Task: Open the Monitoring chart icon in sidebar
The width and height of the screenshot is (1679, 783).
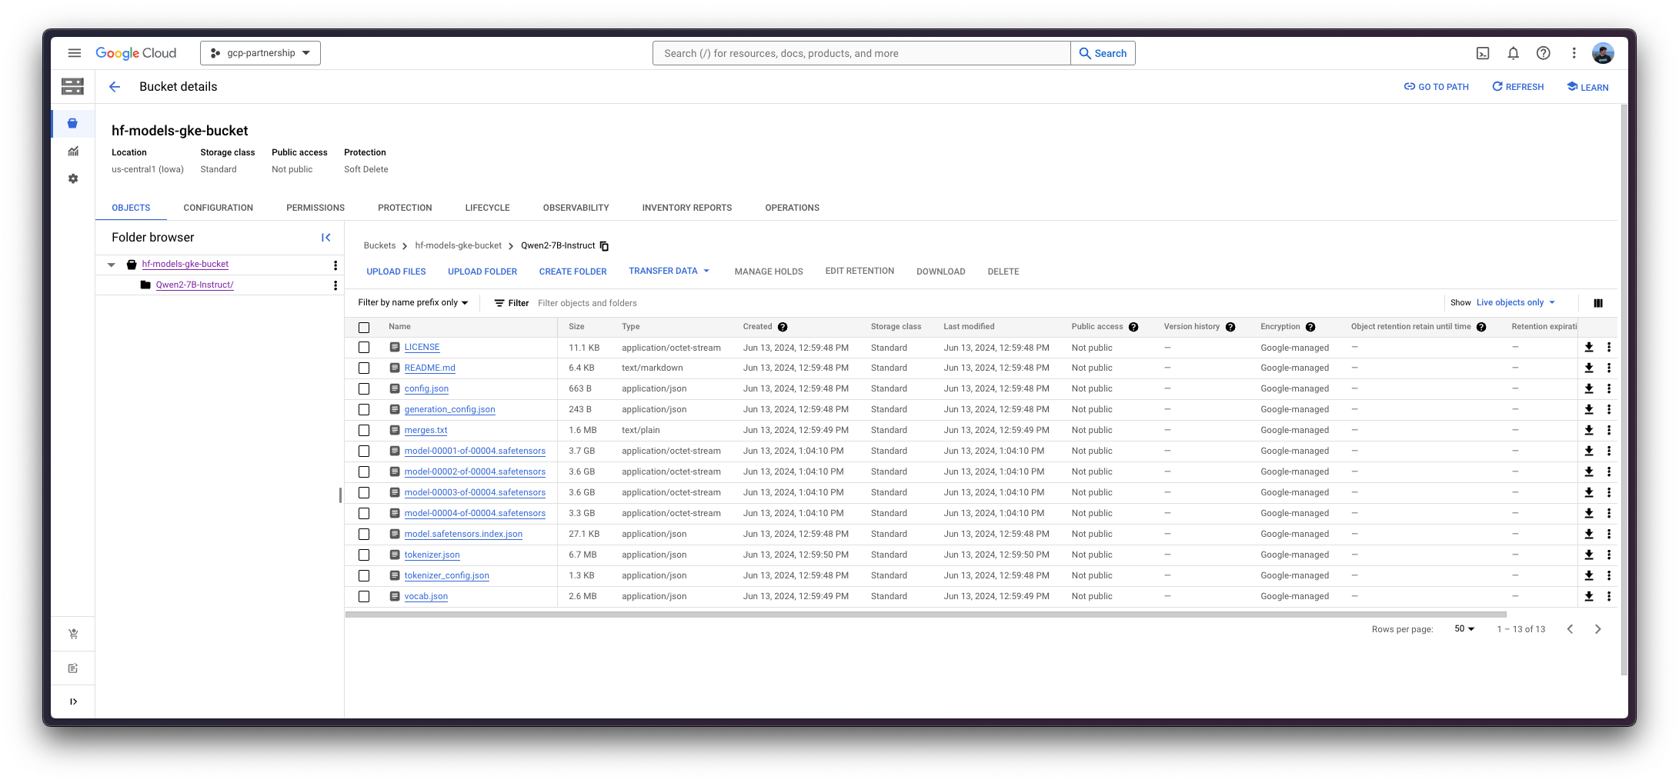Action: point(73,152)
